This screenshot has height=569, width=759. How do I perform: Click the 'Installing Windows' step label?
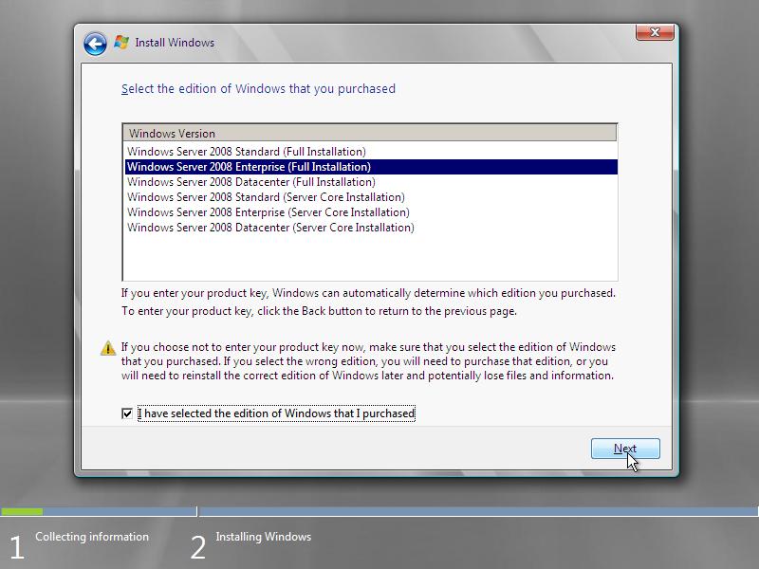(264, 537)
